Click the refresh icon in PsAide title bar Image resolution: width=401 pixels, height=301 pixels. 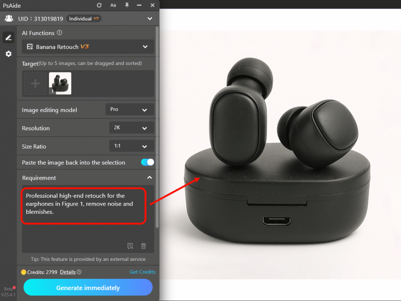99,5
